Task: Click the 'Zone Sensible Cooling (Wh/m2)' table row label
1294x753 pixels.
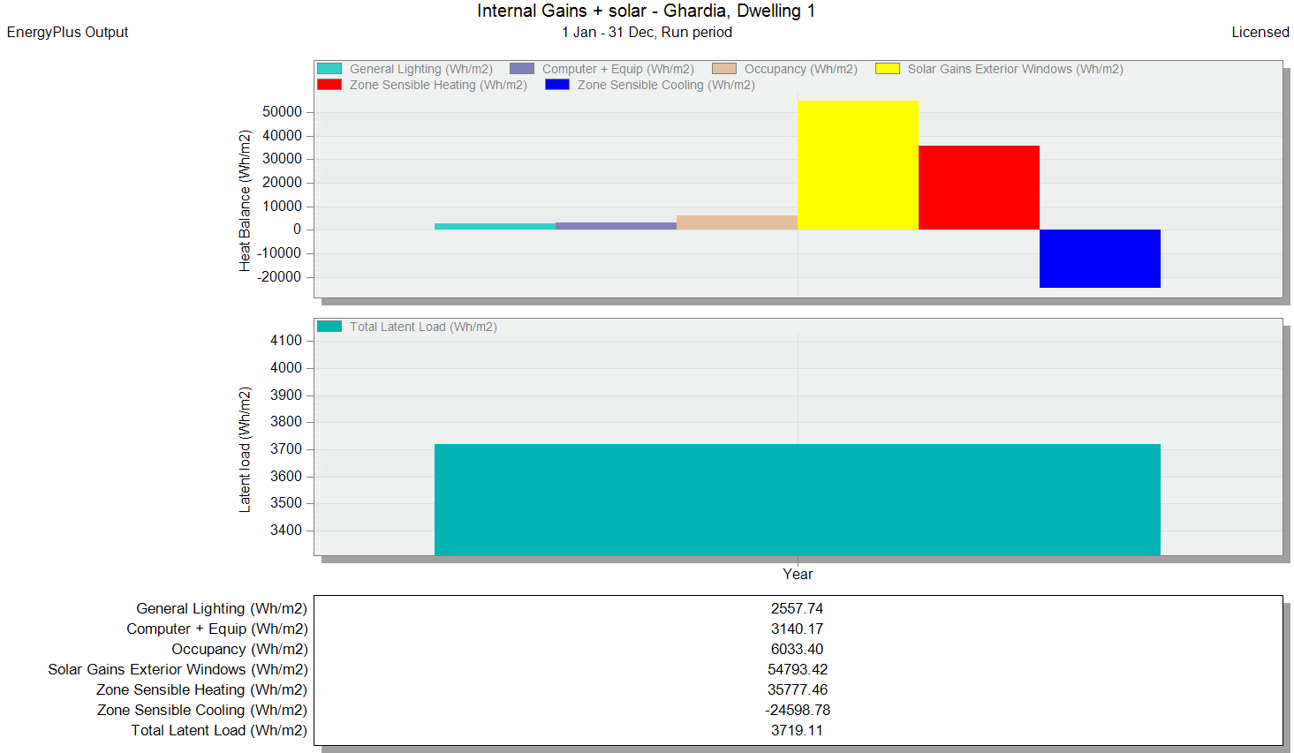Action: (202, 710)
